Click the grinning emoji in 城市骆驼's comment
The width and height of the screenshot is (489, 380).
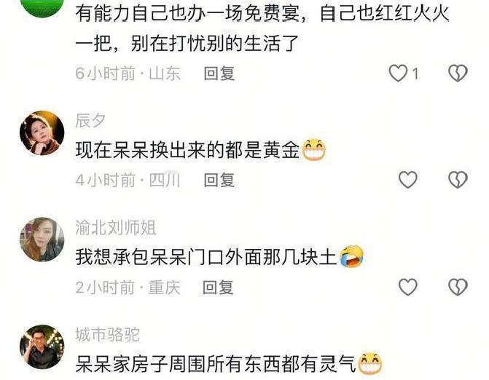point(370,363)
